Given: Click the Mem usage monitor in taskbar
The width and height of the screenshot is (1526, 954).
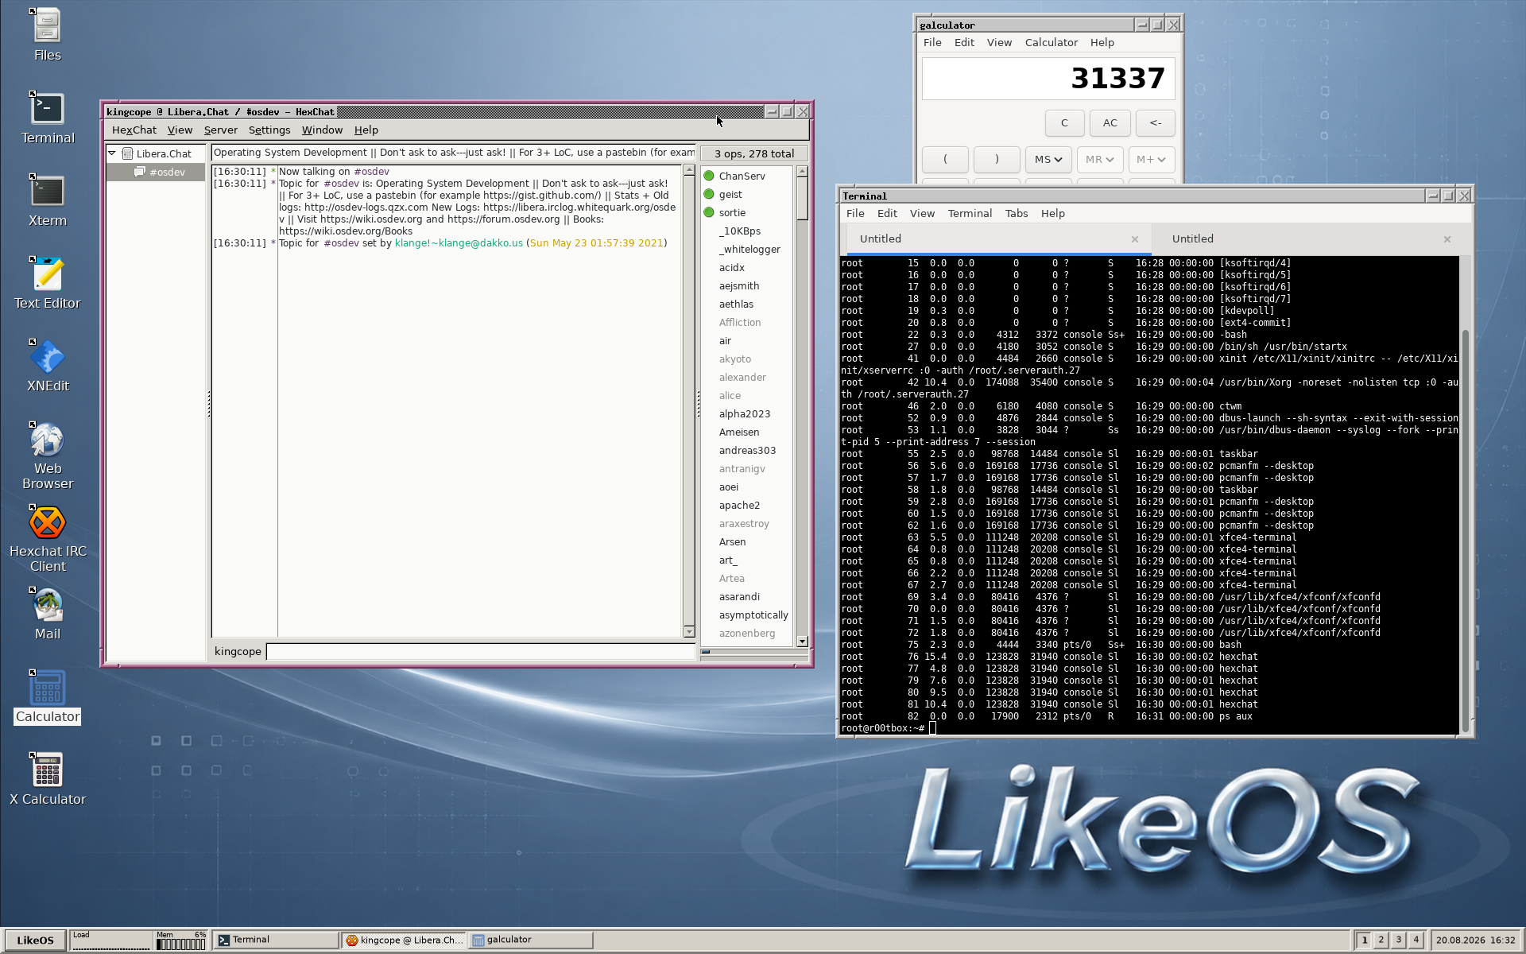Looking at the screenshot, I should [180, 940].
